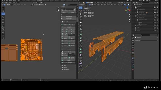Activate the Rotate tool in UV editor toolbar
Screen dimensions: 161x90
(x=3, y=17)
